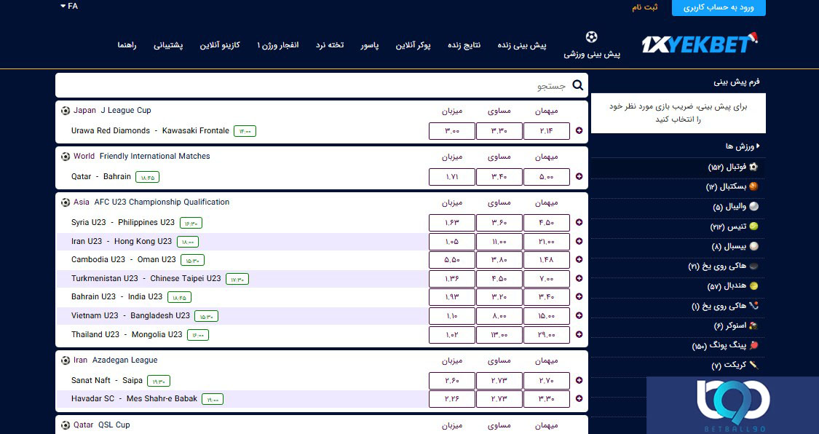
Task: Select the ping pong paddle icon
Action: pos(753,345)
